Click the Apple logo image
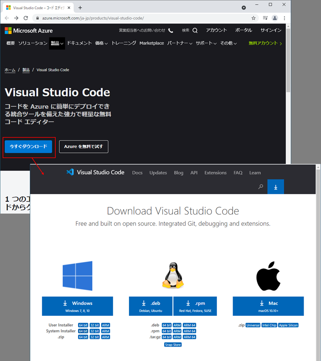The height and width of the screenshot is (361, 321). click(x=268, y=276)
